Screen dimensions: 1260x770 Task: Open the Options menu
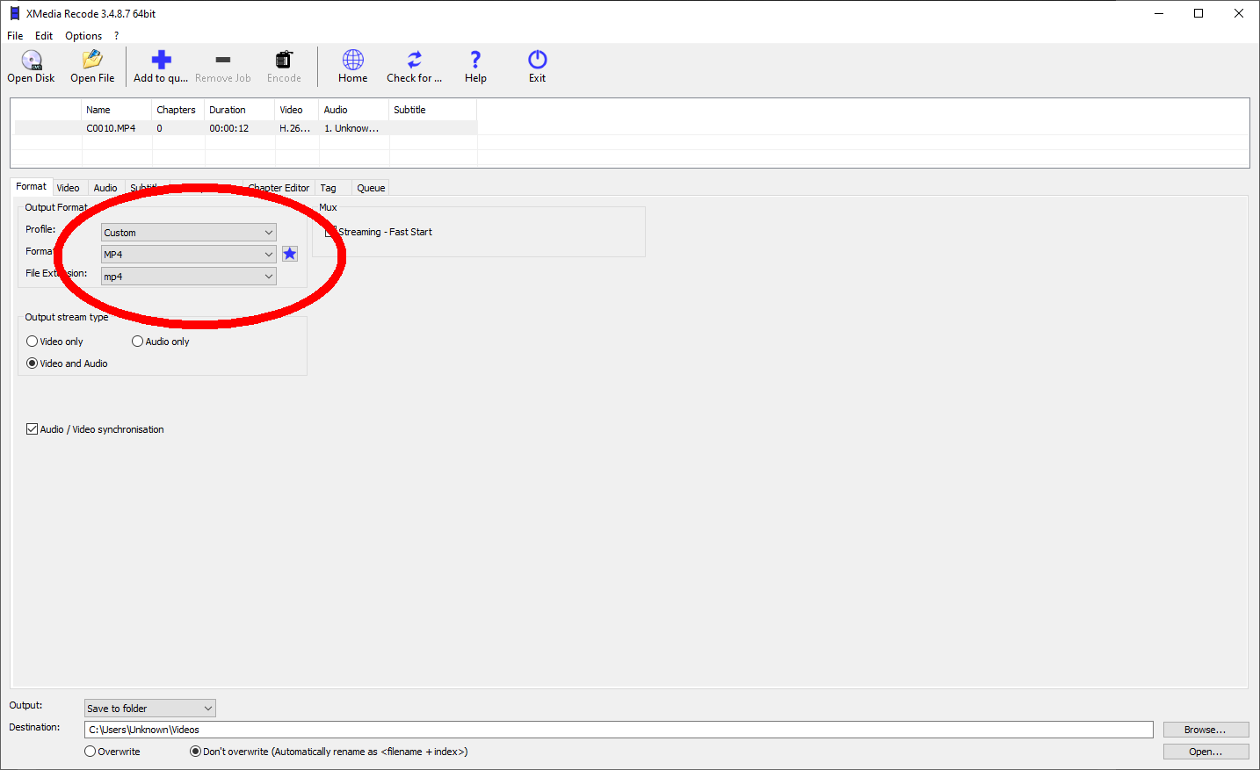coord(83,36)
